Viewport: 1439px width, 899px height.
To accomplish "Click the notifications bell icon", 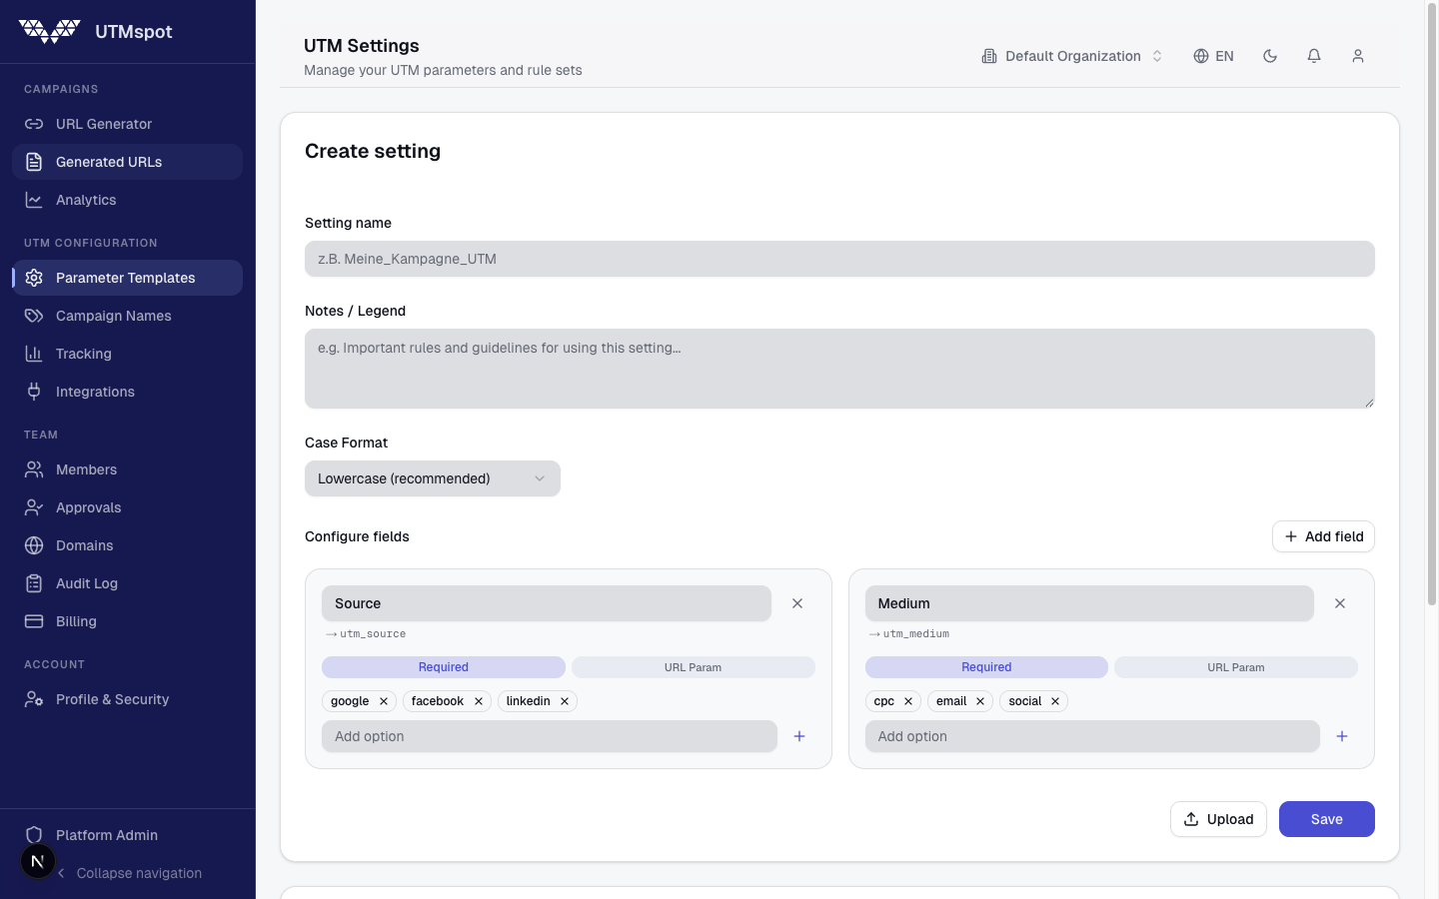I will coord(1314,56).
